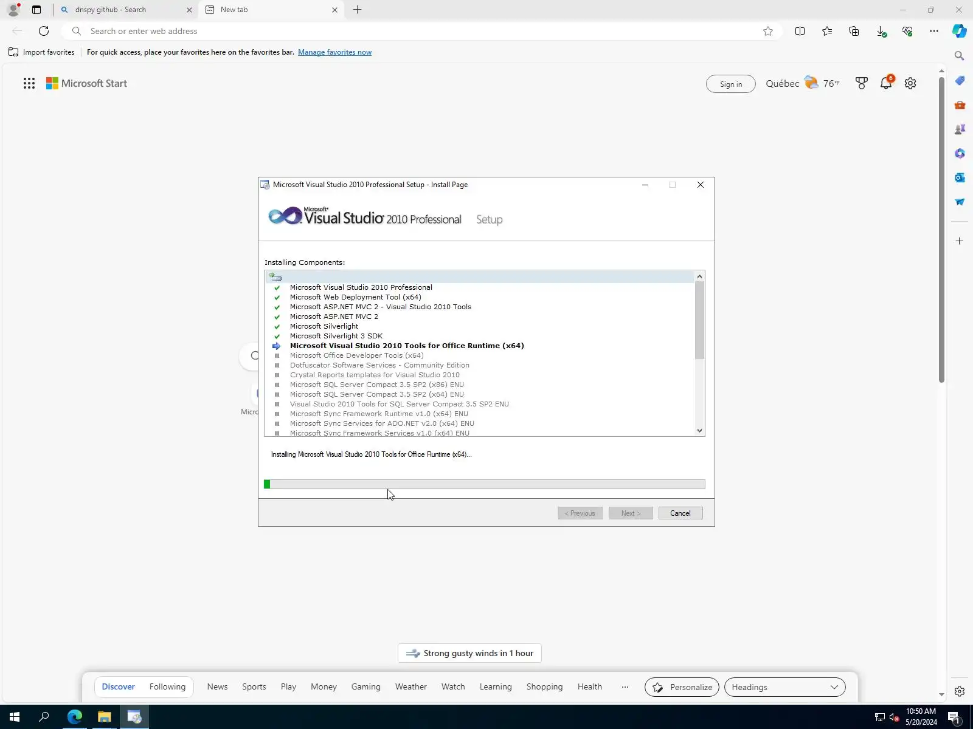
Task: Open the Sports category
Action: point(254,687)
